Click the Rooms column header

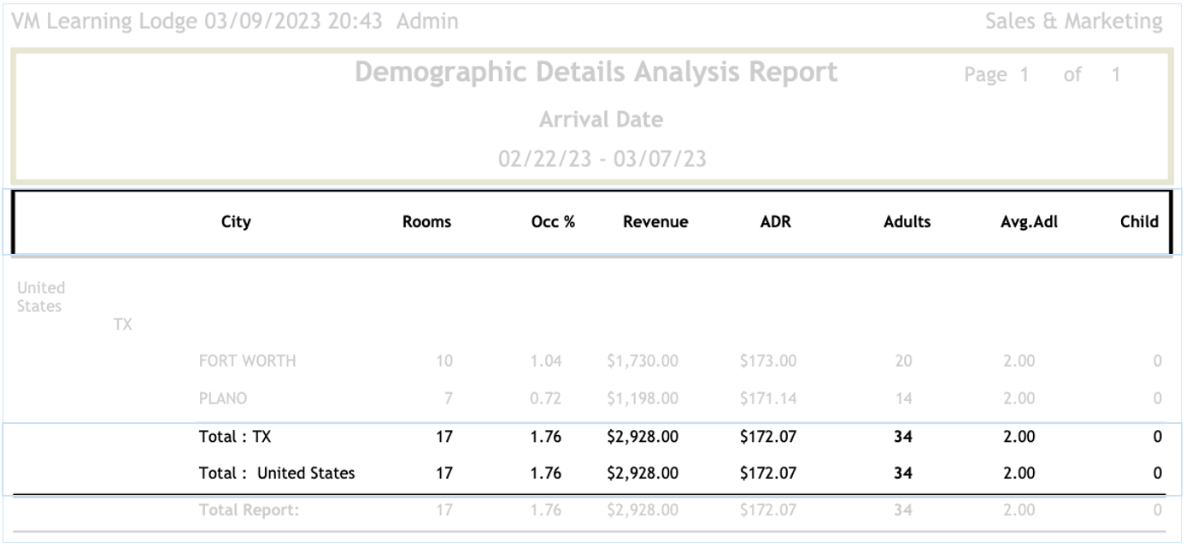pos(426,222)
